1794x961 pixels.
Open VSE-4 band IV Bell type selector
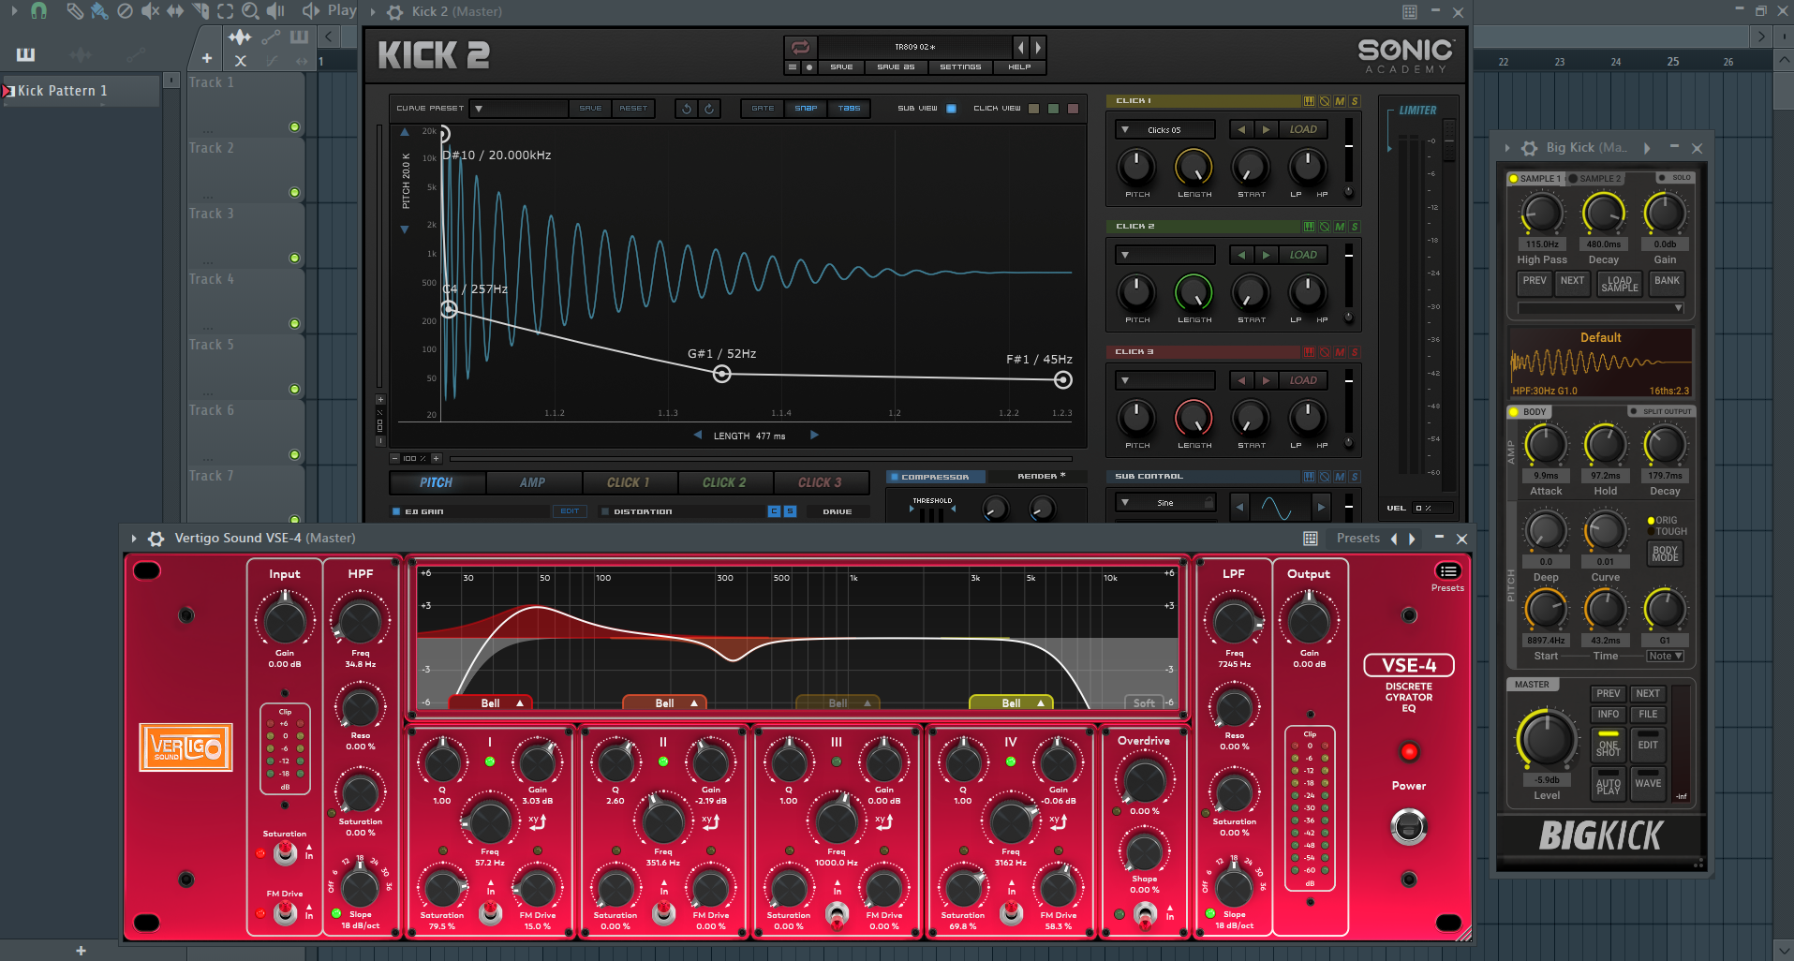(1012, 702)
